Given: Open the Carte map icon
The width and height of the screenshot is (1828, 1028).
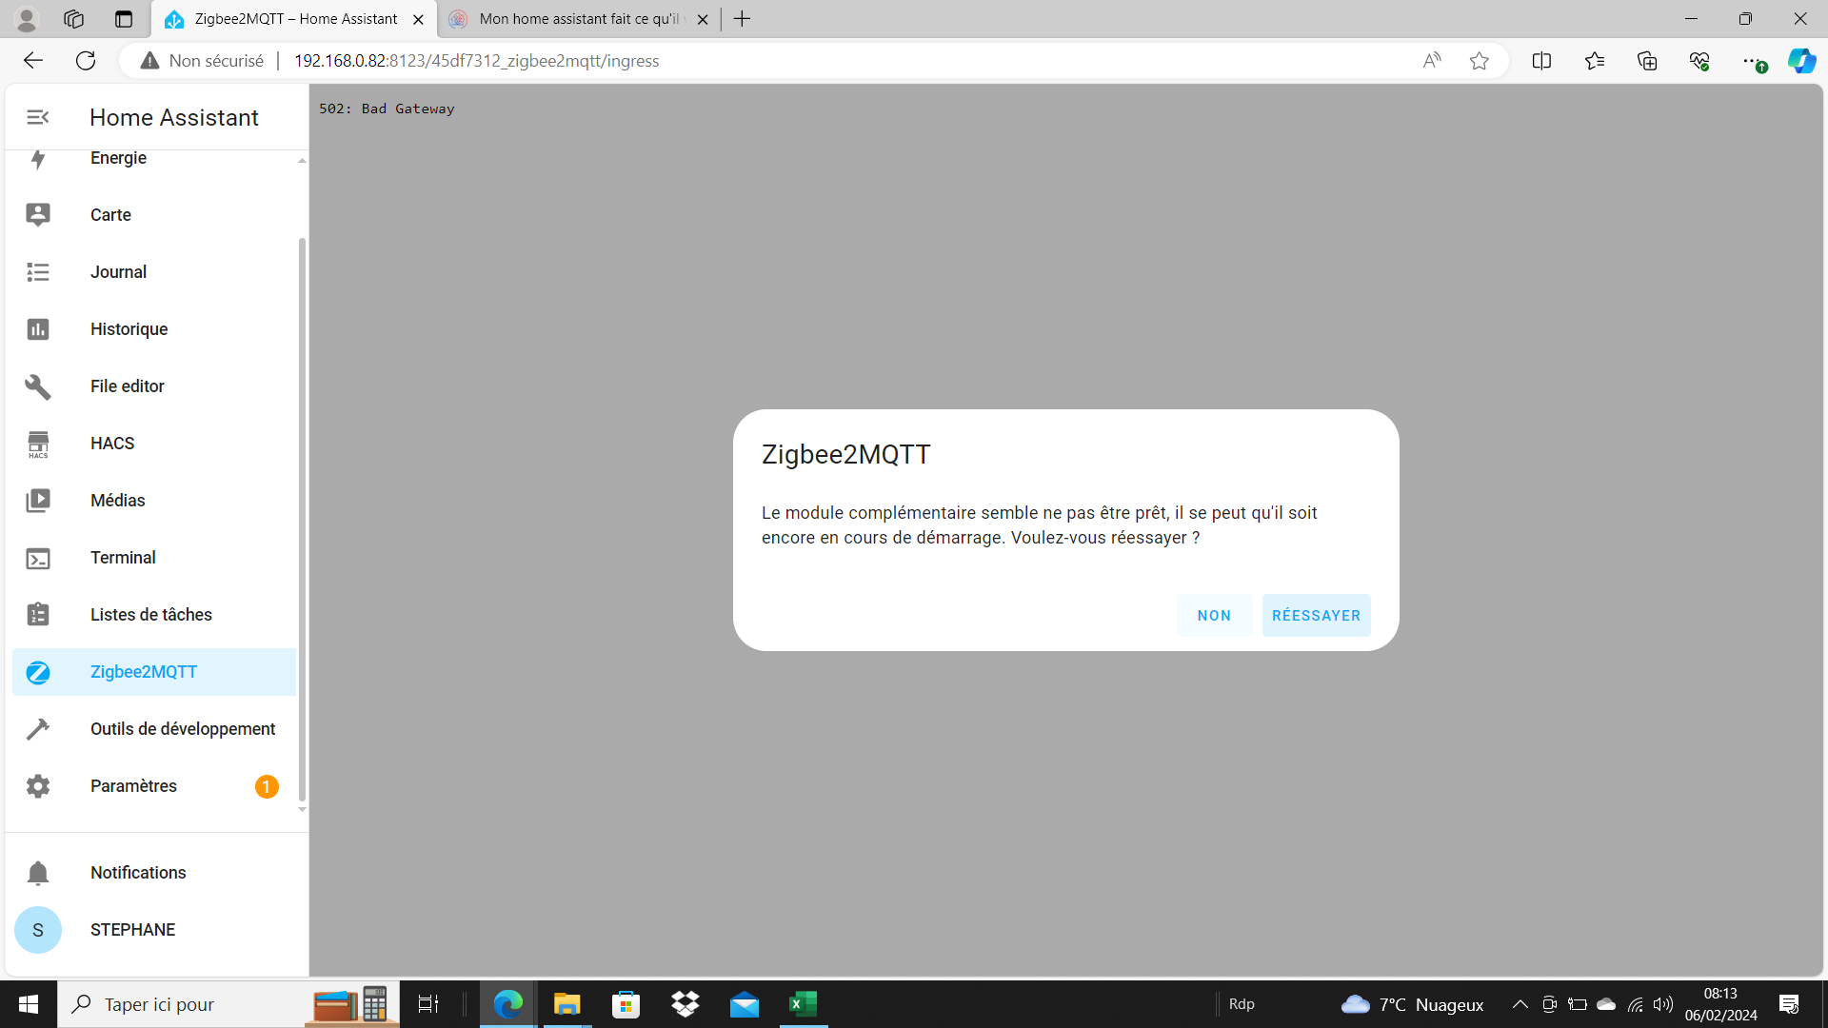Looking at the screenshot, I should pyautogui.click(x=38, y=215).
